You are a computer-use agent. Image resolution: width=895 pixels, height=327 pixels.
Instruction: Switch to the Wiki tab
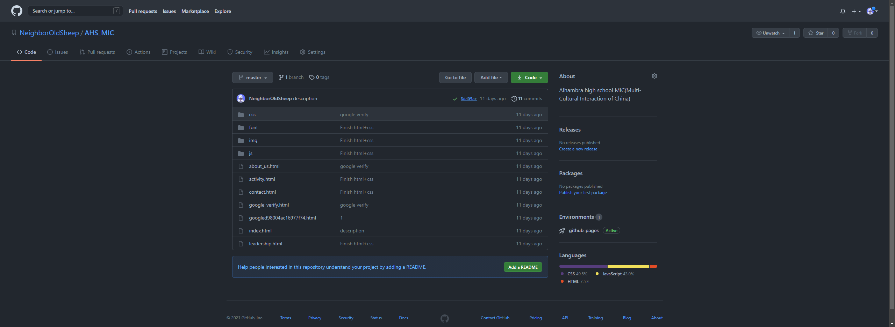pos(207,52)
